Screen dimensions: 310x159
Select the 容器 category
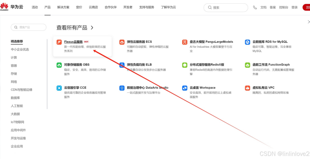(14, 66)
